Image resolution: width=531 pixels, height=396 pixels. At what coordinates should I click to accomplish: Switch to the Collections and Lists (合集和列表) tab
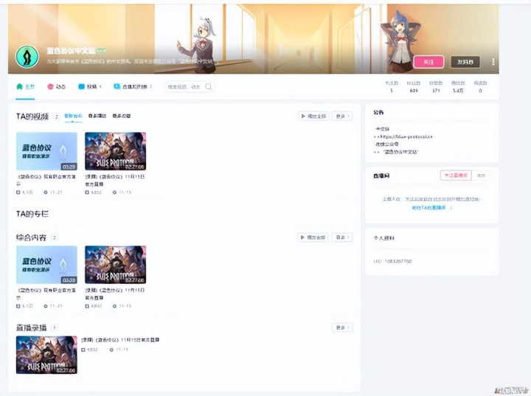click(134, 87)
